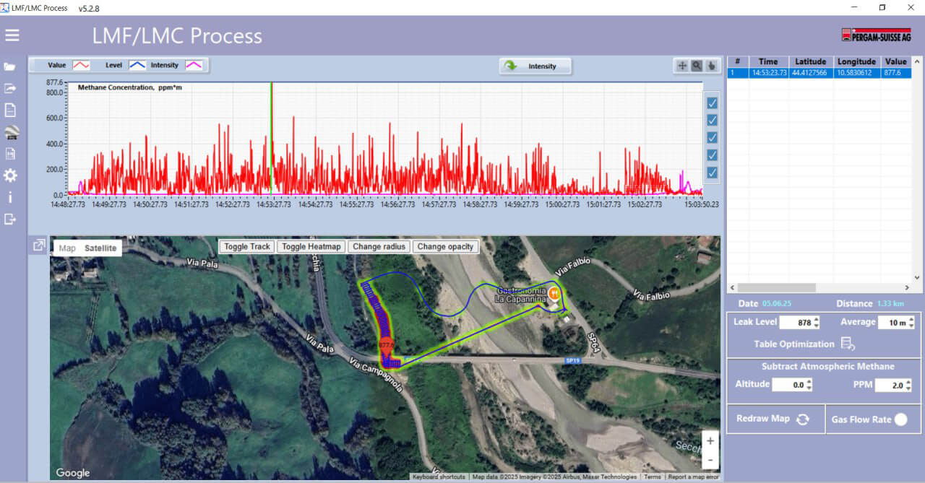Viewport: 925px width, 483px height.
Task: Open a file using the folder icon
Action: [x=9, y=66]
